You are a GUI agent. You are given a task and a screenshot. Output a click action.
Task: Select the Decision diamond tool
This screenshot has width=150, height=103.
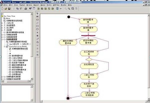(37, 52)
